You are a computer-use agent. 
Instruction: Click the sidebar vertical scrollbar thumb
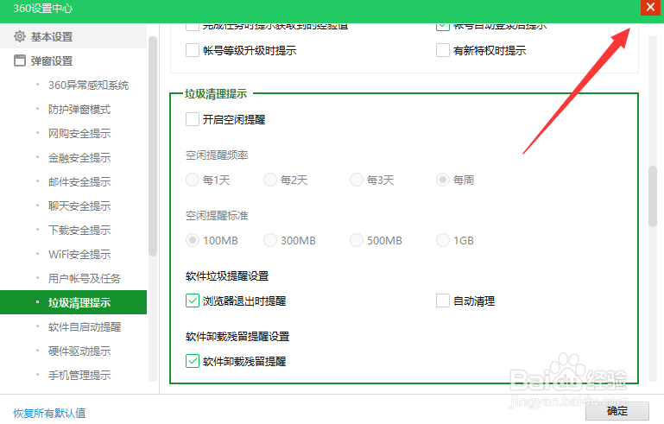pyautogui.click(x=153, y=147)
